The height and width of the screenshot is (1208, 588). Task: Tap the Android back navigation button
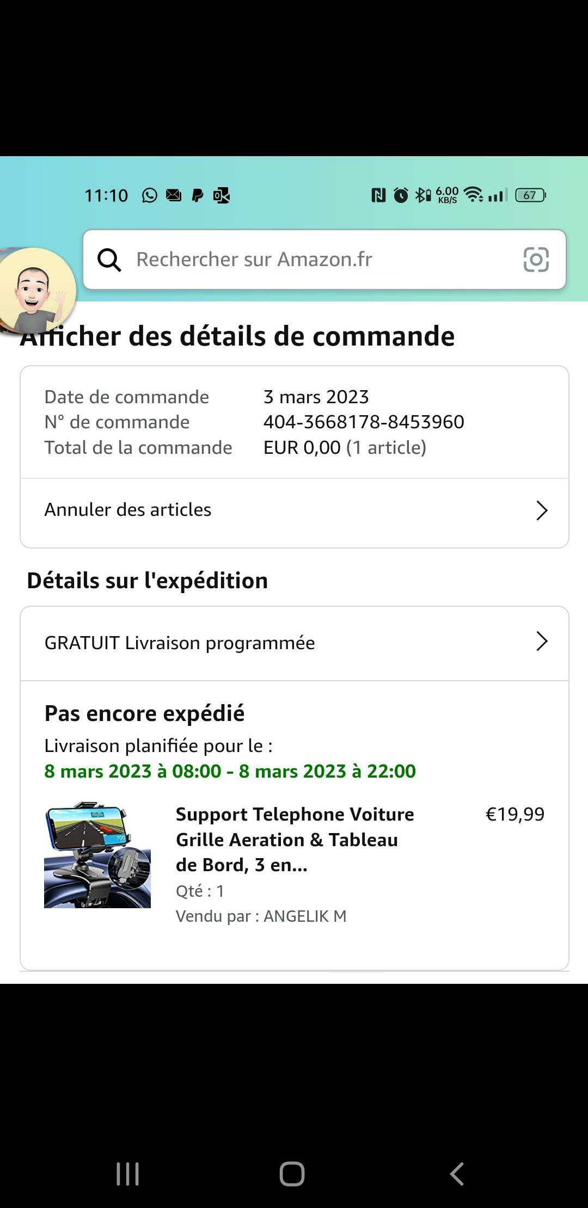click(457, 1174)
